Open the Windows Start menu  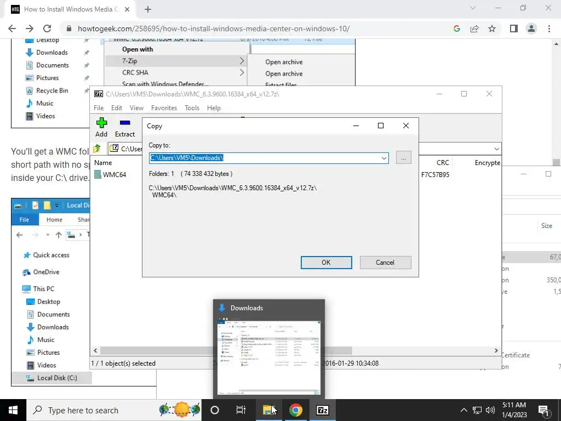[x=13, y=410]
